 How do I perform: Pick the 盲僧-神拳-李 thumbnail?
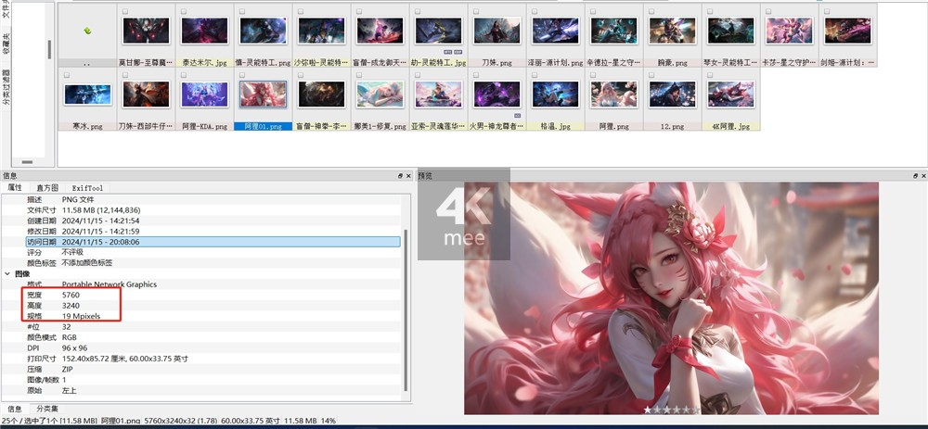coord(322,94)
